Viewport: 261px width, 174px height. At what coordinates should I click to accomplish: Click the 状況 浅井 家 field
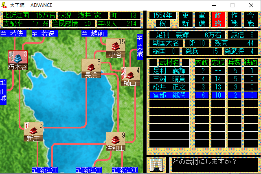click(x=83, y=15)
